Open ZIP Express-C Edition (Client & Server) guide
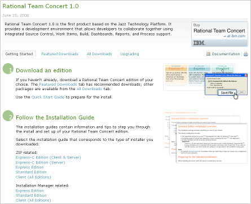The width and height of the screenshot is (251, 204). [x=48, y=157]
